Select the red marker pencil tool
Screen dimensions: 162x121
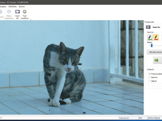(x=156, y=37)
